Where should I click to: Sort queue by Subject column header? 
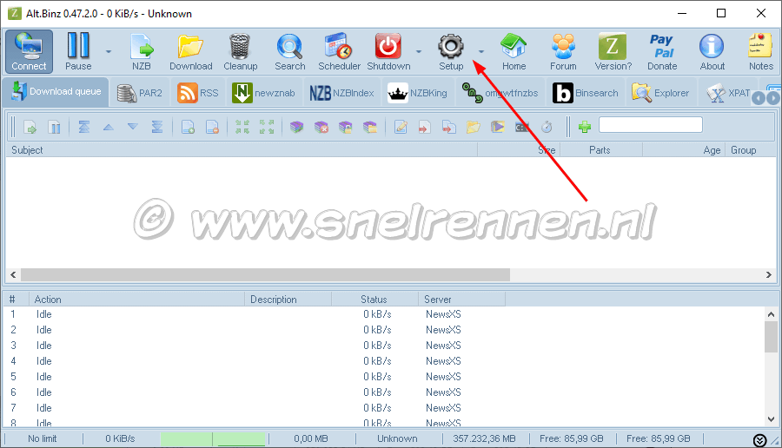click(242, 150)
